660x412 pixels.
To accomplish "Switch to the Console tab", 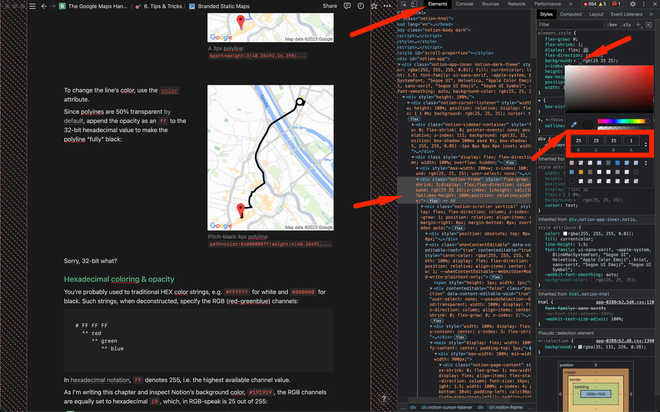I will [464, 4].
